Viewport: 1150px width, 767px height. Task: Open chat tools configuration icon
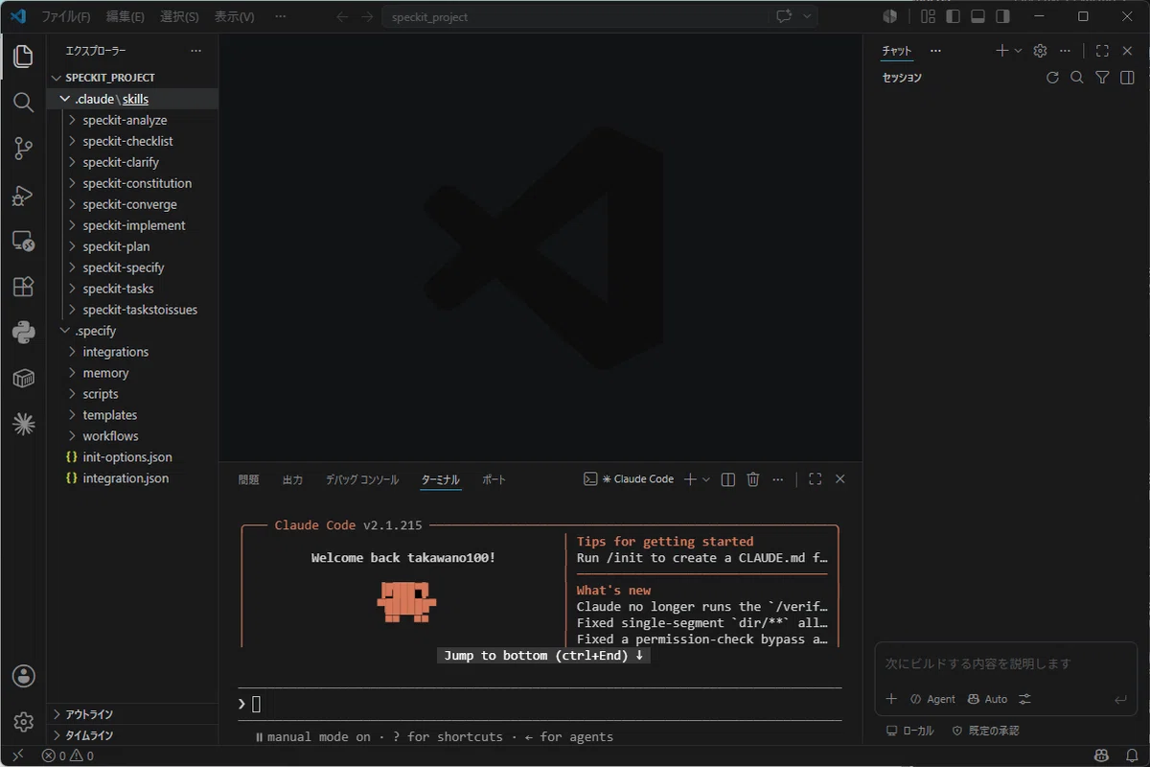tap(1024, 699)
